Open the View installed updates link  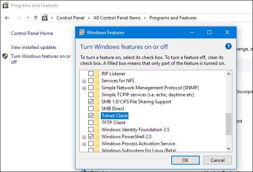coord(34,47)
